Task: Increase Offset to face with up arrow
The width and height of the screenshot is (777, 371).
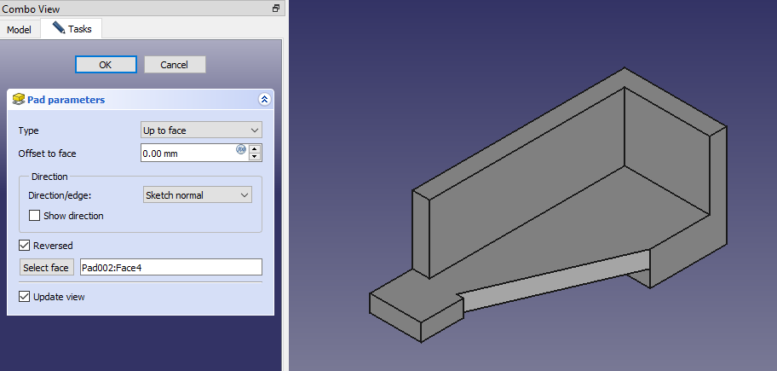Action: [x=256, y=148]
